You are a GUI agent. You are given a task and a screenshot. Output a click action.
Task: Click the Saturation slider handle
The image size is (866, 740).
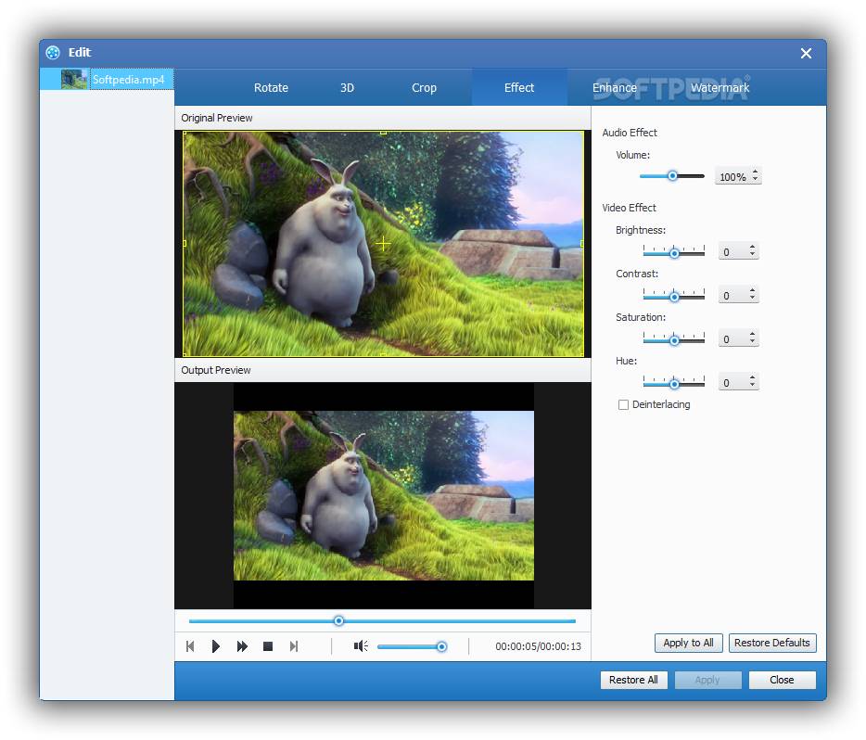pos(674,340)
